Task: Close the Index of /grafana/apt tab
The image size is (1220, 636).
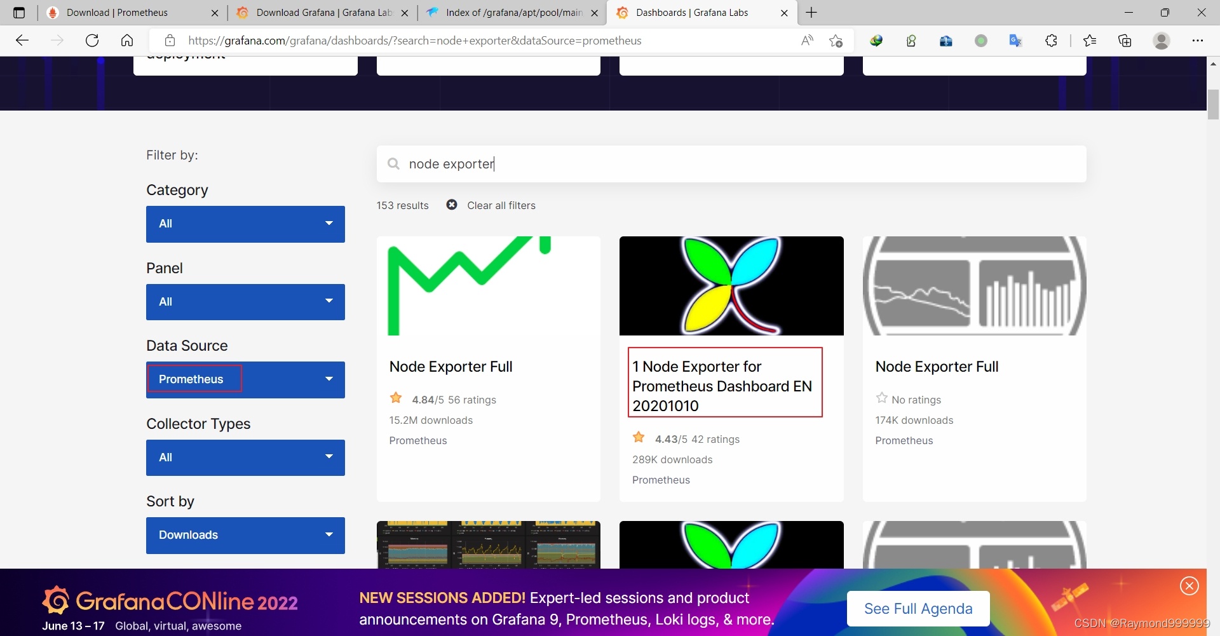Action: (x=595, y=13)
